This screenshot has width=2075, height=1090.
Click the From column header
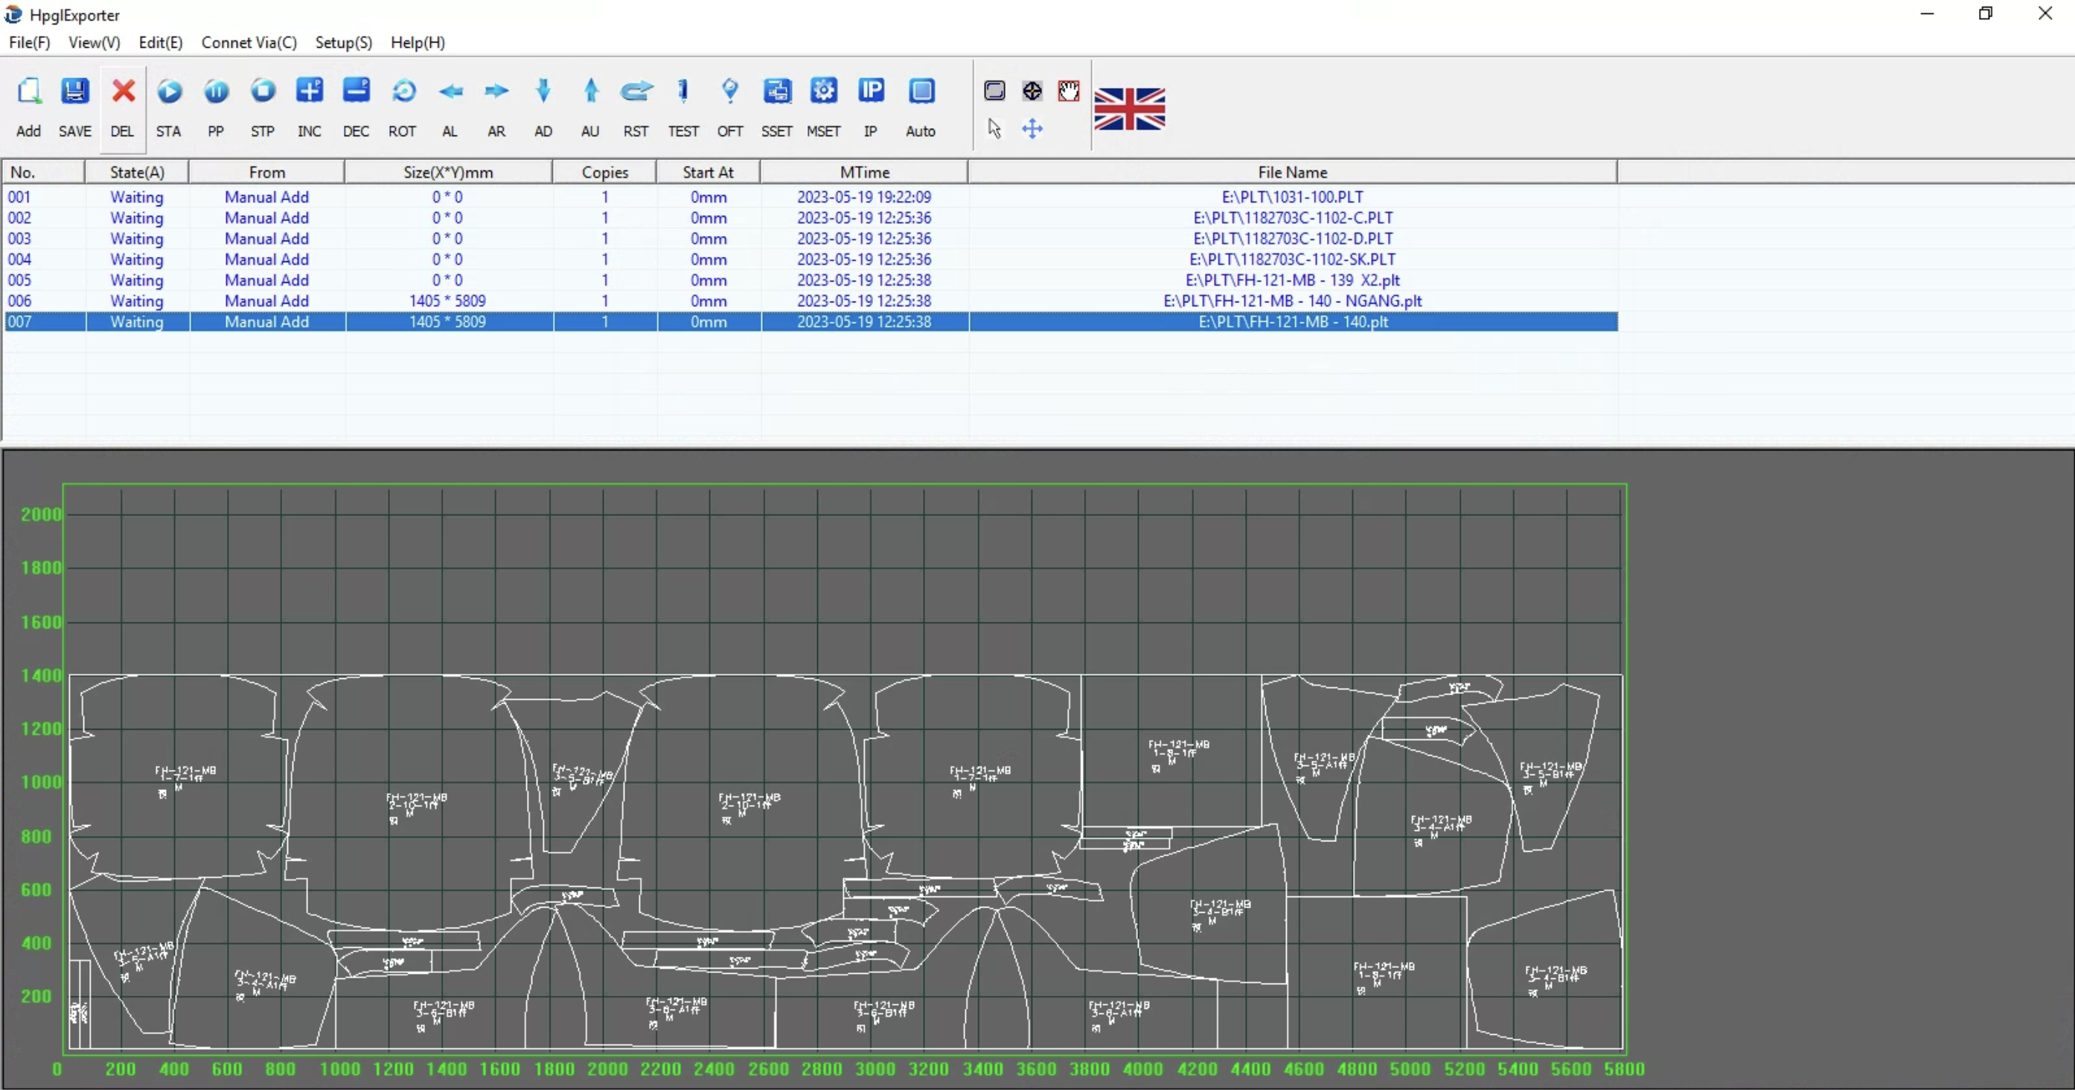[266, 171]
